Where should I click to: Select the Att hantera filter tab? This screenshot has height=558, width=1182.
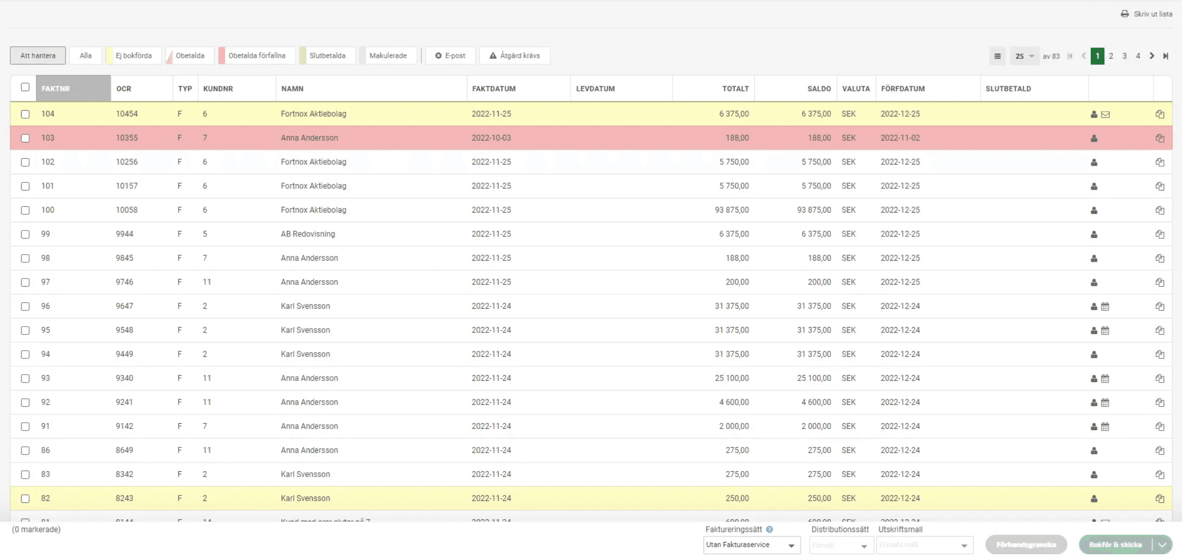point(38,56)
